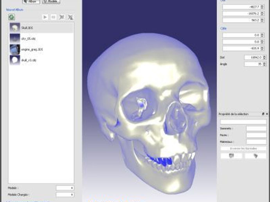Click right icon button below Inverser les normales

click(x=256, y=156)
